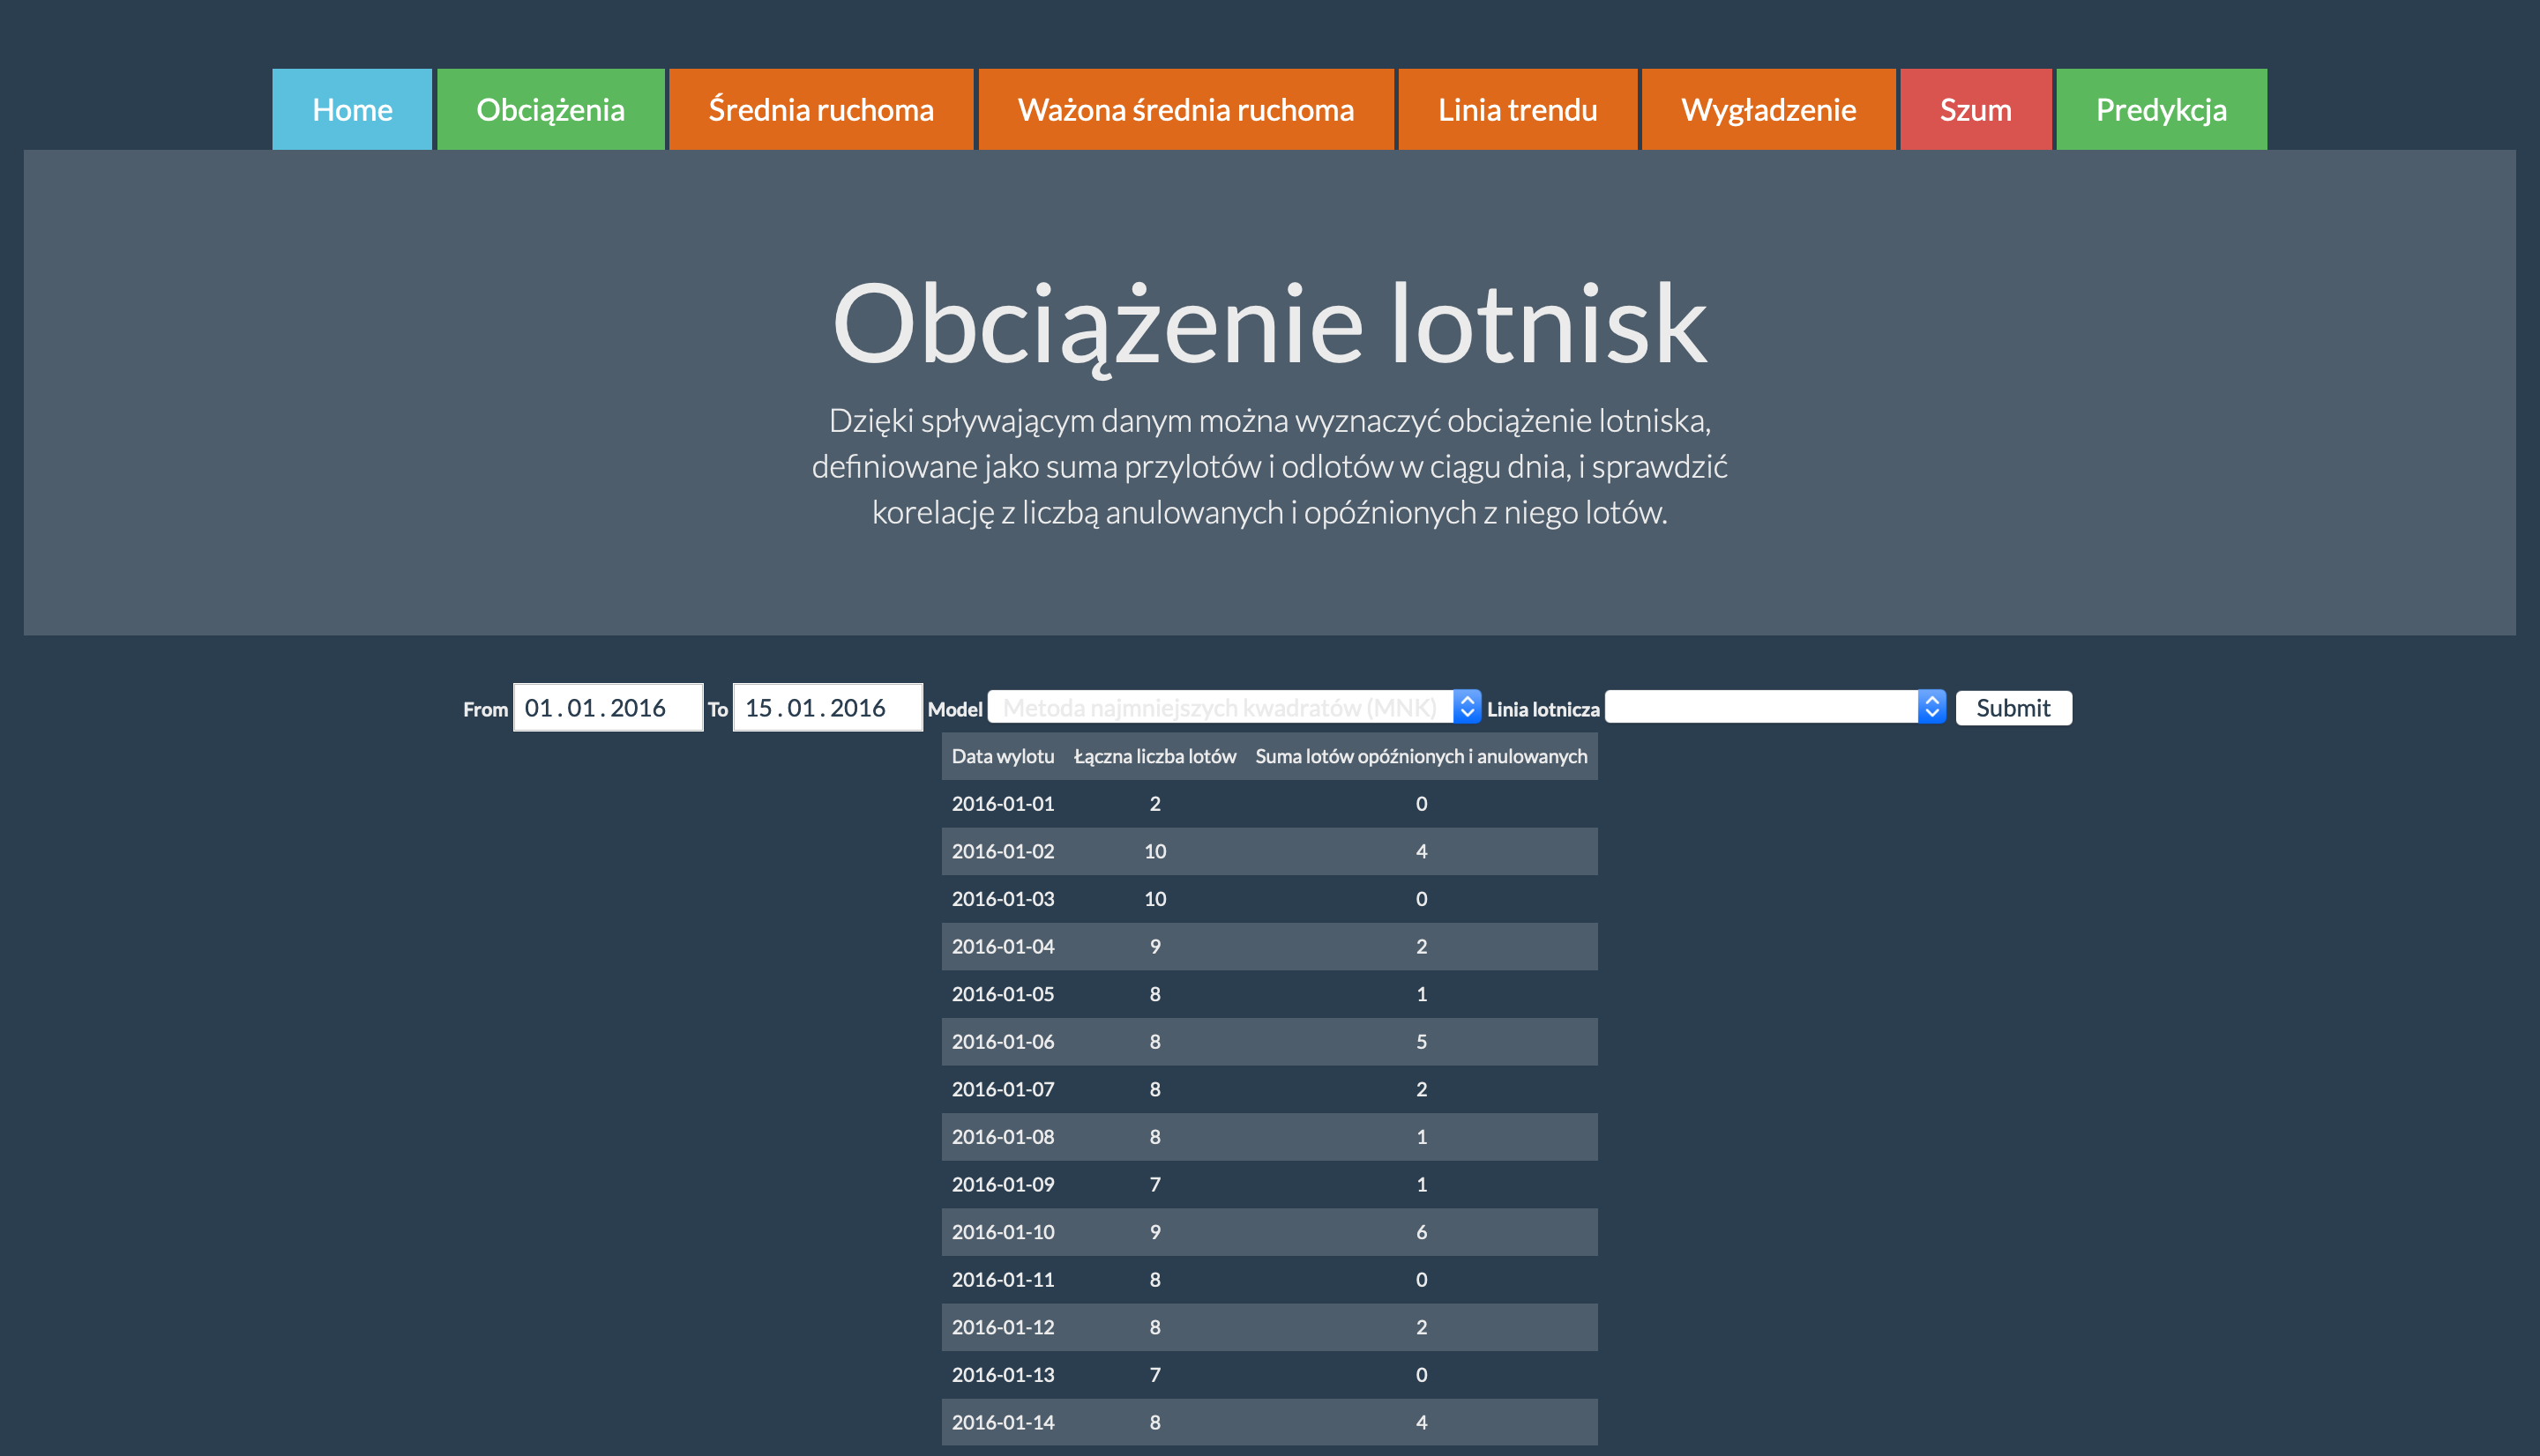
Task: Click Suma lotów opóźnionych i anulowanych header
Action: (1421, 757)
